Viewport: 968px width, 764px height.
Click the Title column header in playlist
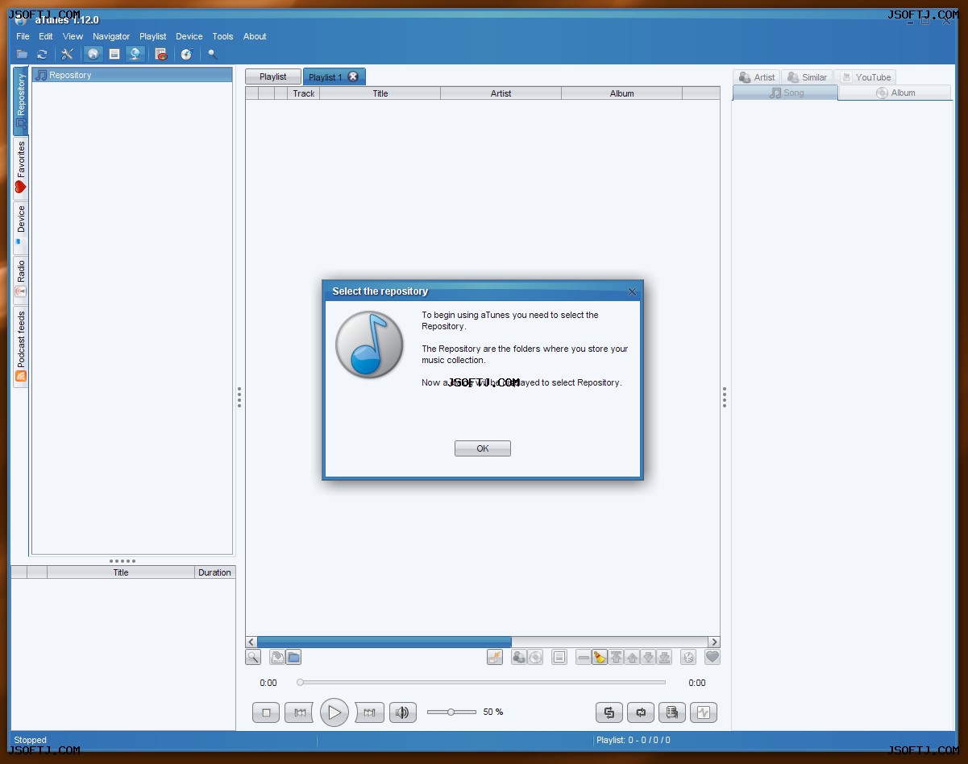(380, 93)
